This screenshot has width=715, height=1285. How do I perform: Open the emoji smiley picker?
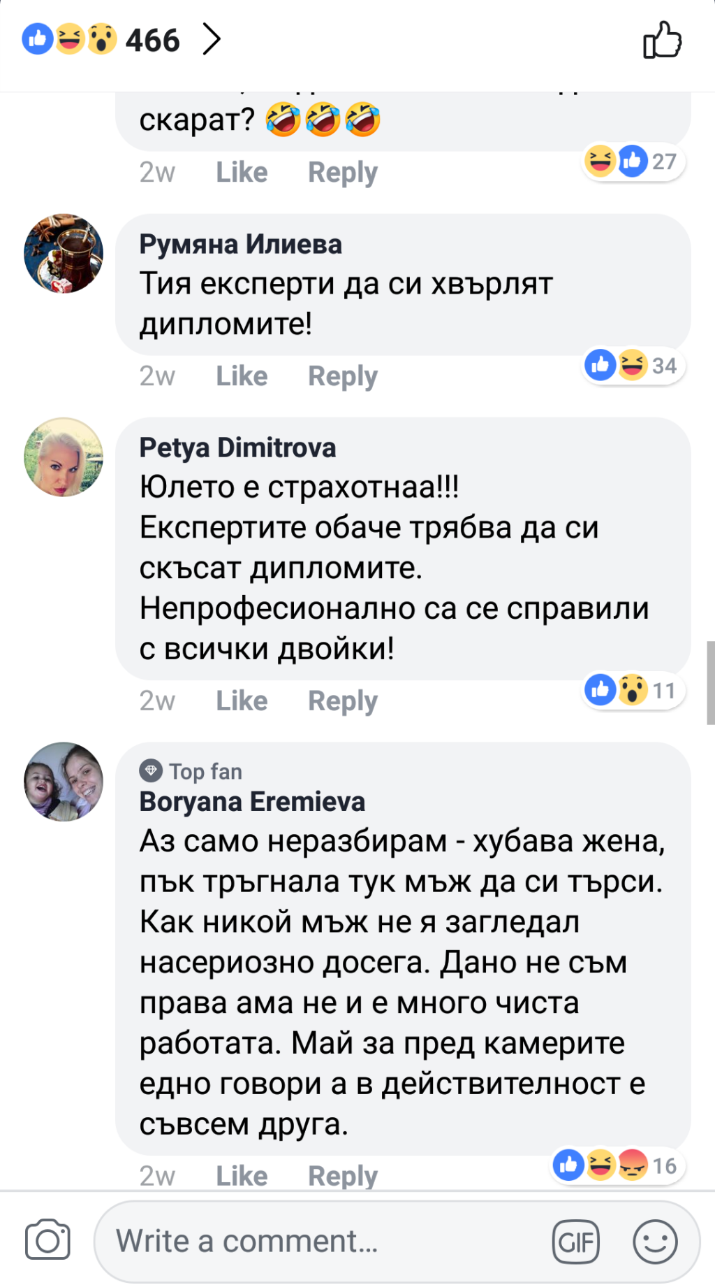[x=654, y=1242]
